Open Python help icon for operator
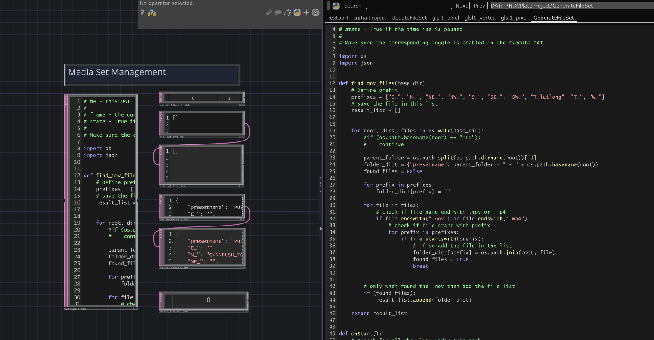 point(151,13)
